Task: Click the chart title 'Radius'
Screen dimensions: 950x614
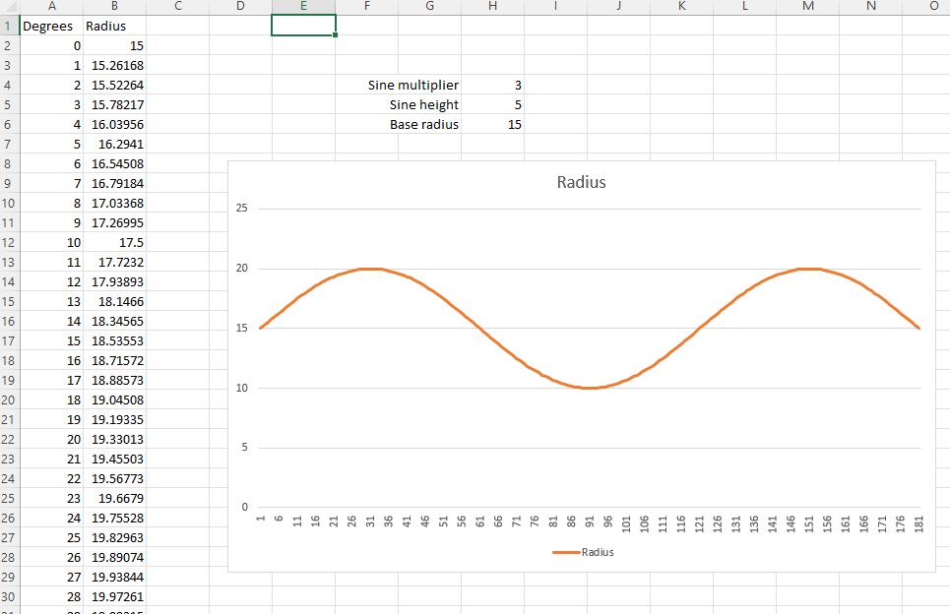Action: [x=581, y=182]
